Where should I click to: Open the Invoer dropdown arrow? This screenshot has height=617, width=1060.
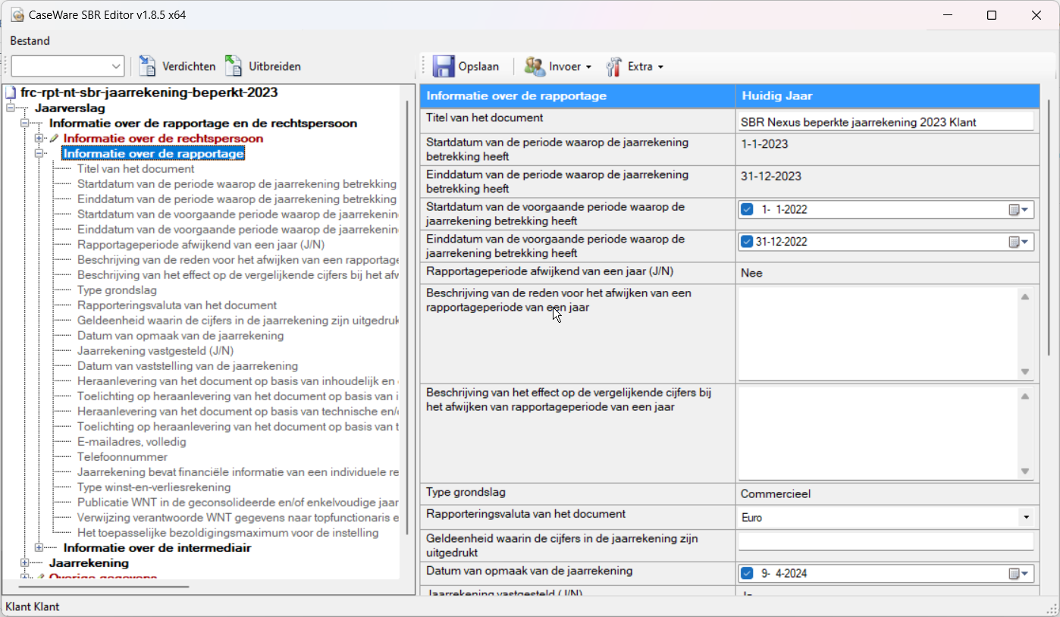pyautogui.click(x=588, y=67)
